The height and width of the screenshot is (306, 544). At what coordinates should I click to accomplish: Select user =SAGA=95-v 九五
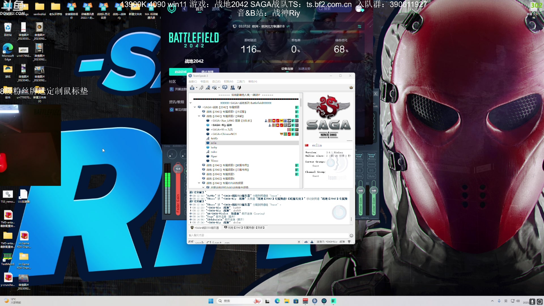(x=222, y=130)
